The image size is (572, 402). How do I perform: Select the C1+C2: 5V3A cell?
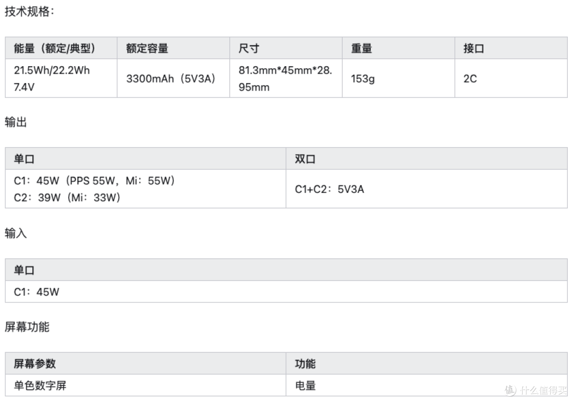click(x=426, y=189)
